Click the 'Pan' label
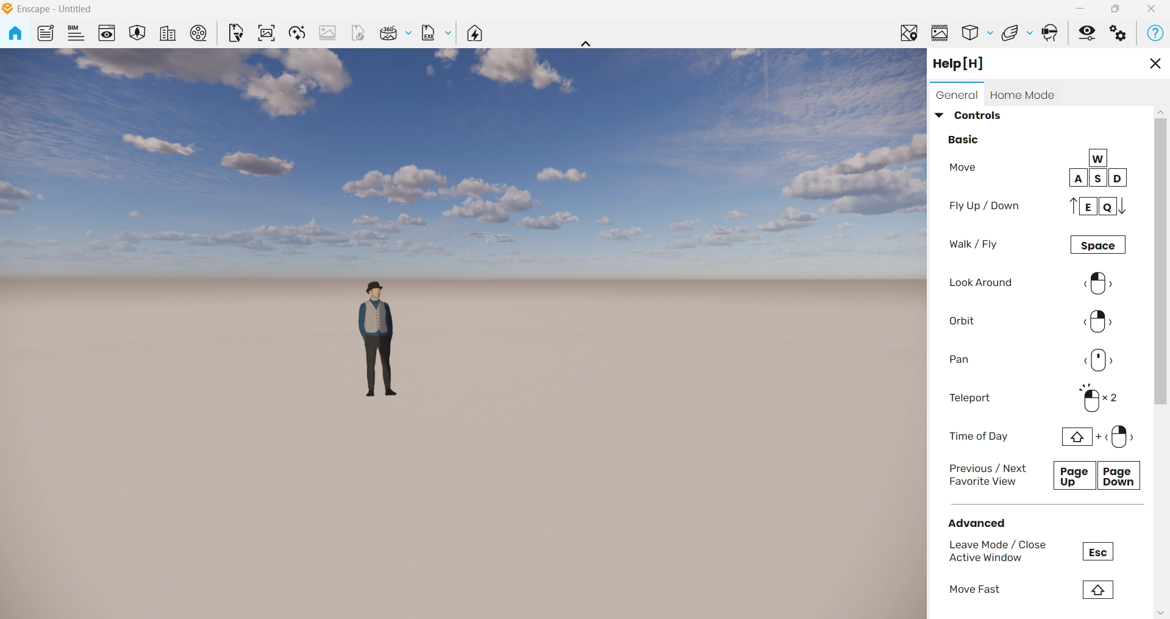Image resolution: width=1170 pixels, height=619 pixels. point(958,359)
